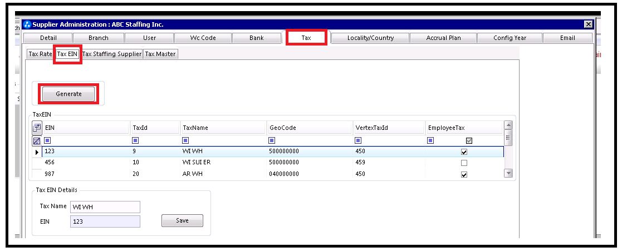Select the TaxName cell AR WH
This screenshot has height=252, width=622.
[x=223, y=174]
